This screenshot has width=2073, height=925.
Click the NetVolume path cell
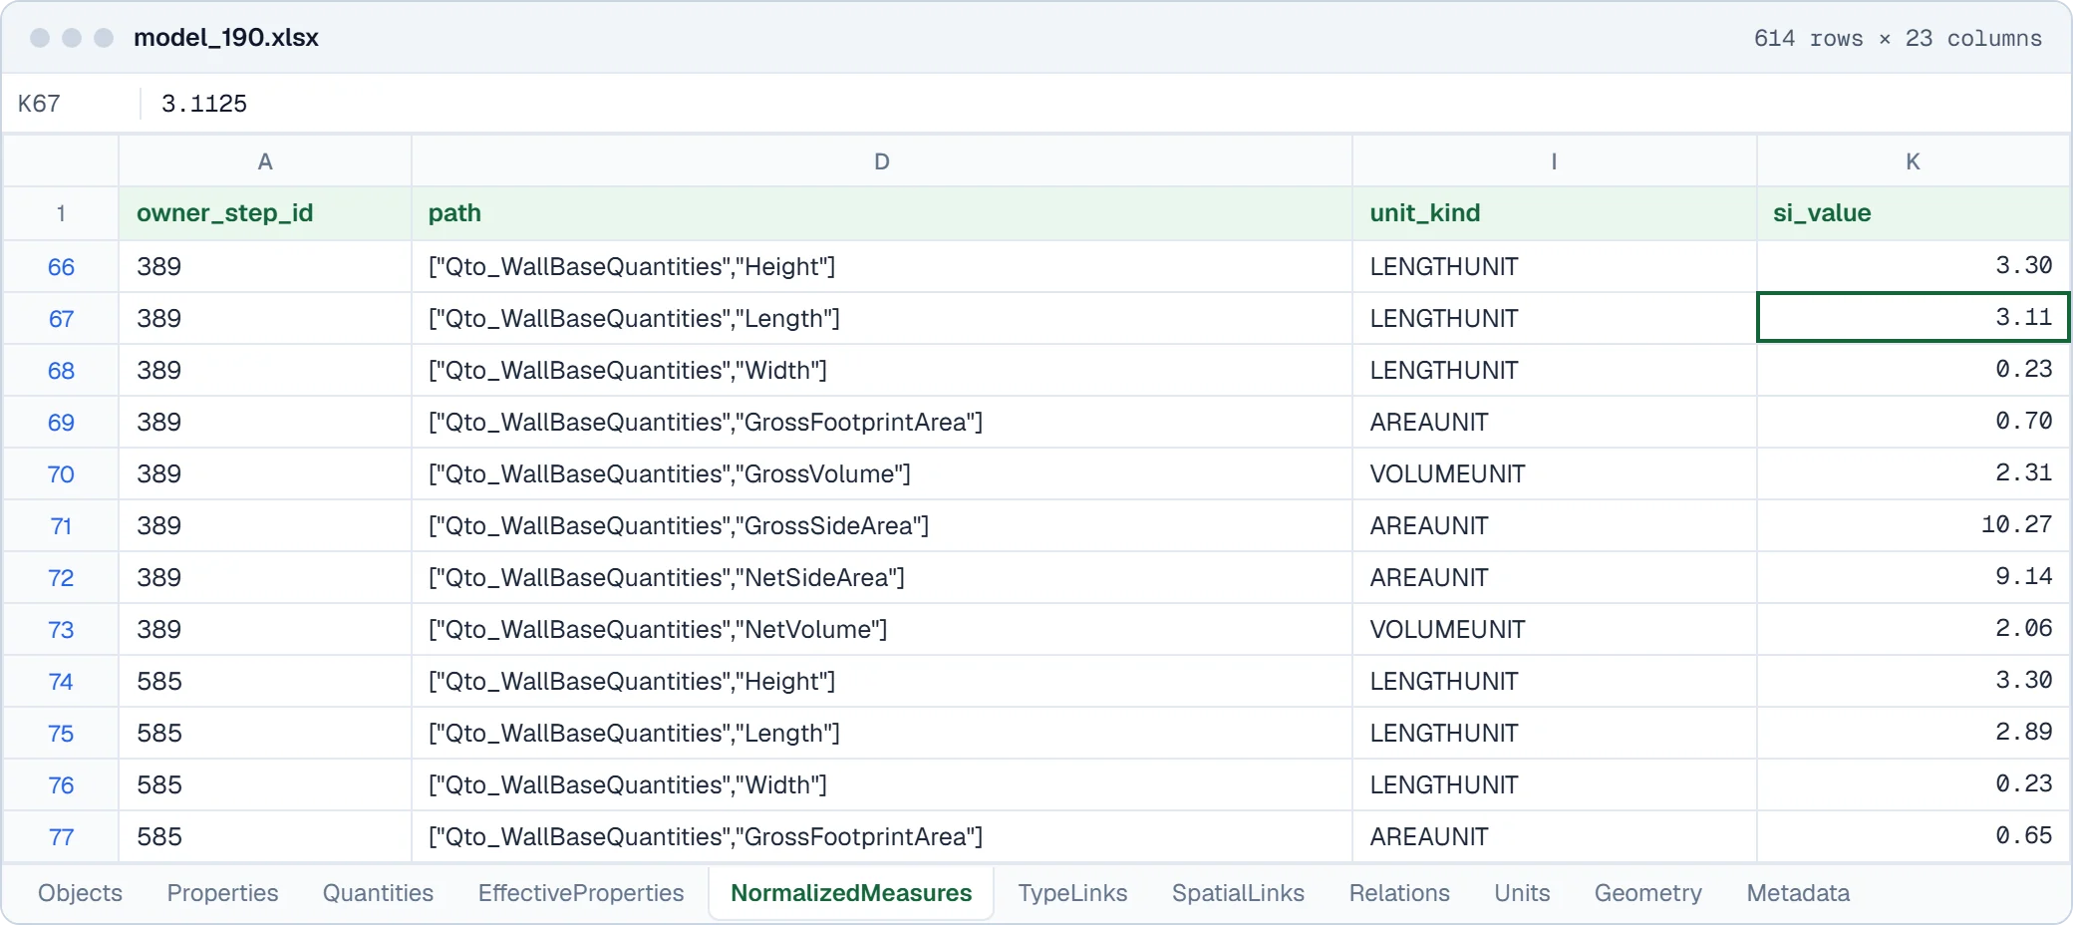[x=882, y=629]
